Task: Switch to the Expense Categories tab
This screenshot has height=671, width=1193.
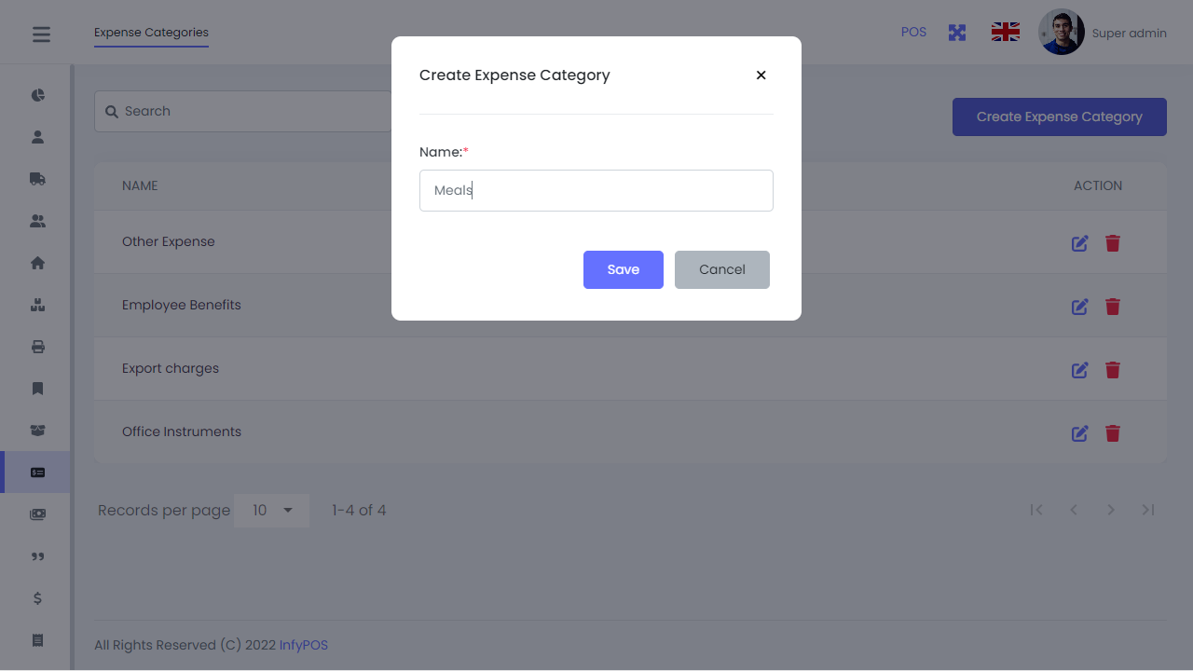Action: pos(151,32)
